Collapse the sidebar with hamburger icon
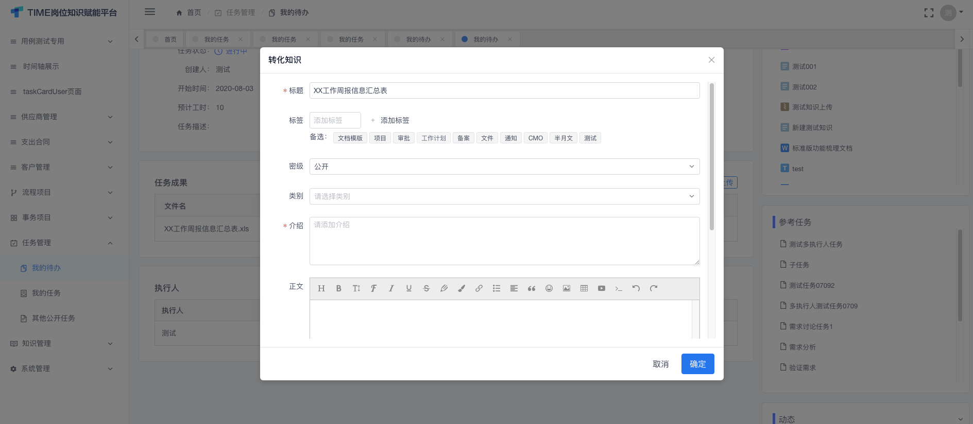Viewport: 973px width, 424px height. click(150, 12)
